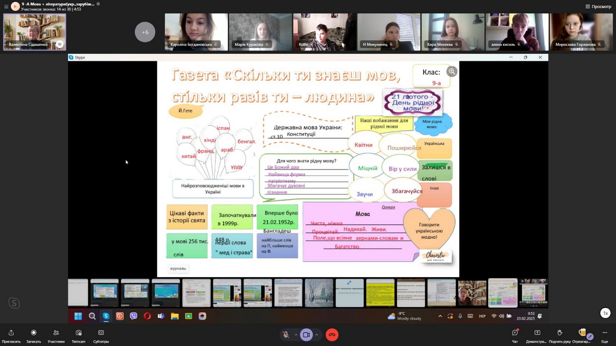Show hidden system tray icons
This screenshot has width=616, height=346.
(440, 316)
